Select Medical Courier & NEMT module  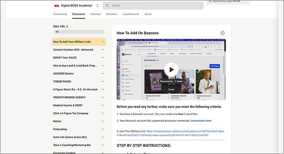click(x=68, y=105)
